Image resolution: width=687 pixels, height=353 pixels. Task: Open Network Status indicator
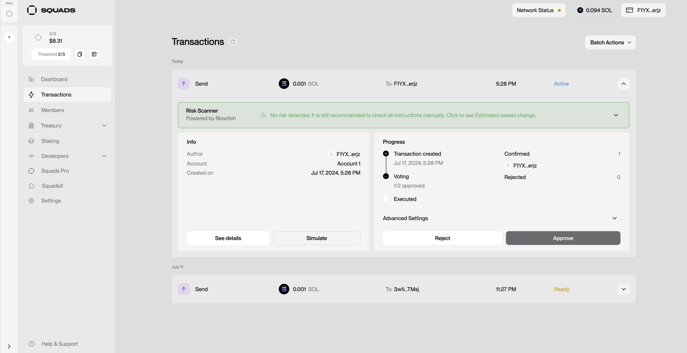[x=539, y=10]
